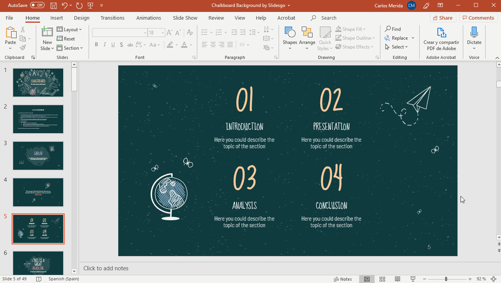Image resolution: width=501 pixels, height=283 pixels.
Task: Open the Comments pane
Action: click(477, 18)
